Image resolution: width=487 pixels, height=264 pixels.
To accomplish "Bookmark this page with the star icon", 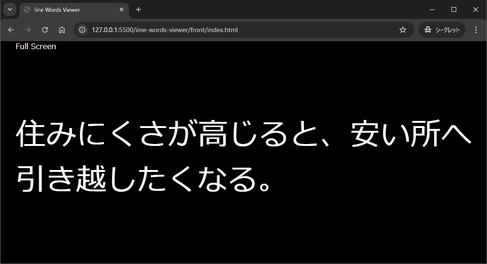I will pyautogui.click(x=403, y=30).
